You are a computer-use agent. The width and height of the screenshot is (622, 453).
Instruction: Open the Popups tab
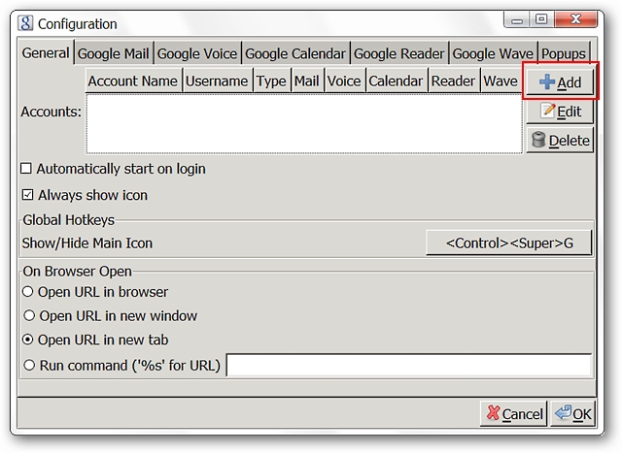tap(564, 53)
